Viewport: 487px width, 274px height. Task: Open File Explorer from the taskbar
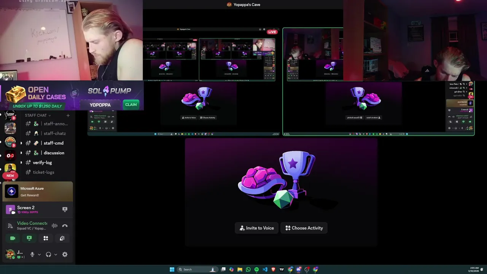(x=240, y=269)
